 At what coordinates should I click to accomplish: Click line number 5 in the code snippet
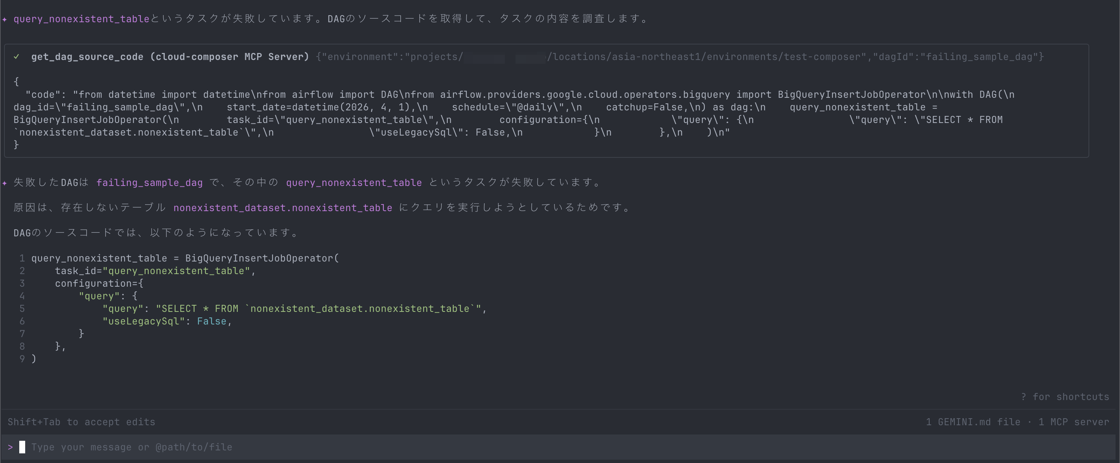(x=22, y=309)
